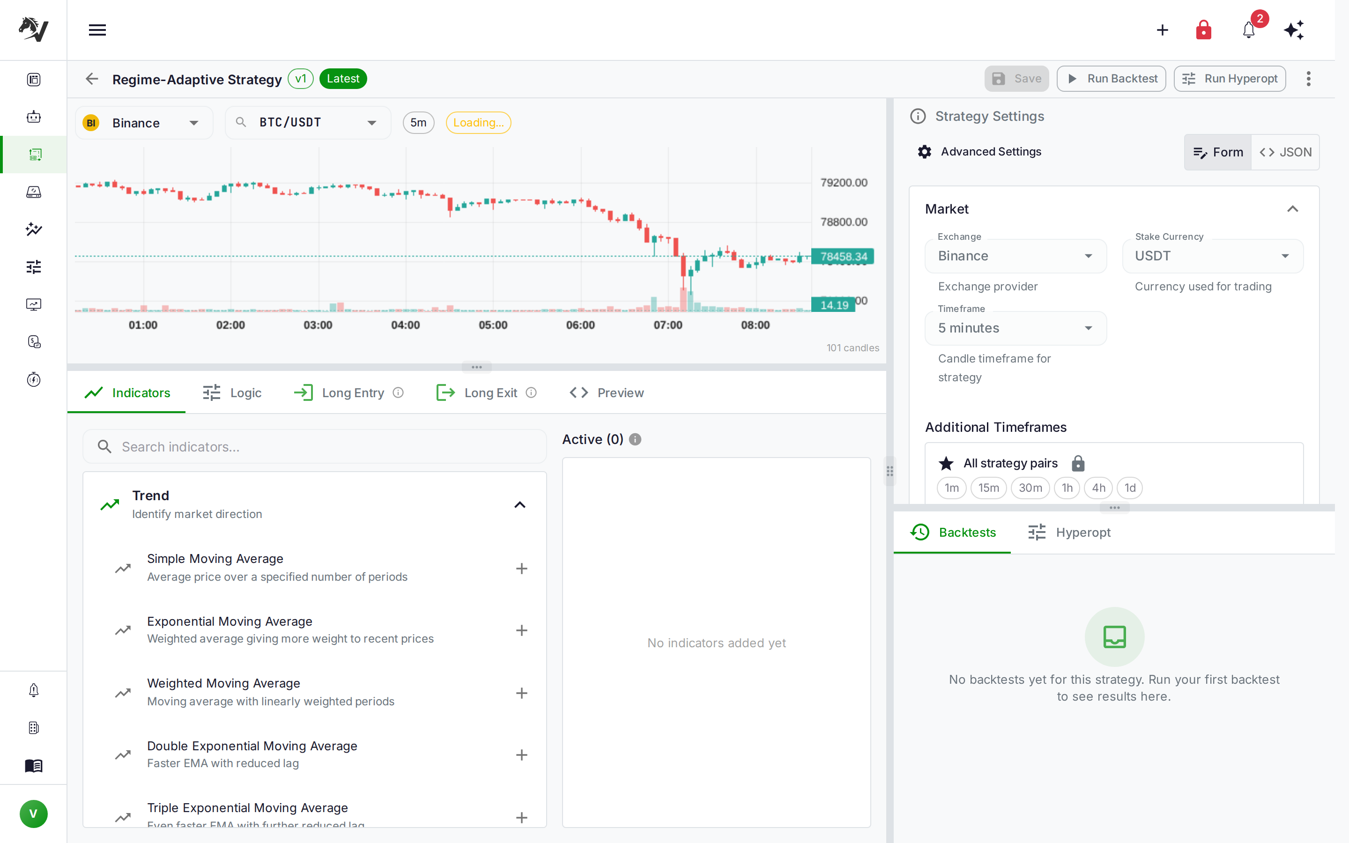
Task: Click the 5m timeframe chip on chart
Action: pyautogui.click(x=418, y=123)
